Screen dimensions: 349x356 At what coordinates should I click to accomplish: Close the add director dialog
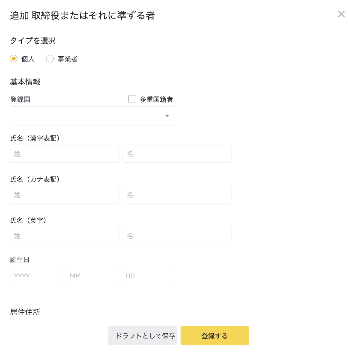341,14
